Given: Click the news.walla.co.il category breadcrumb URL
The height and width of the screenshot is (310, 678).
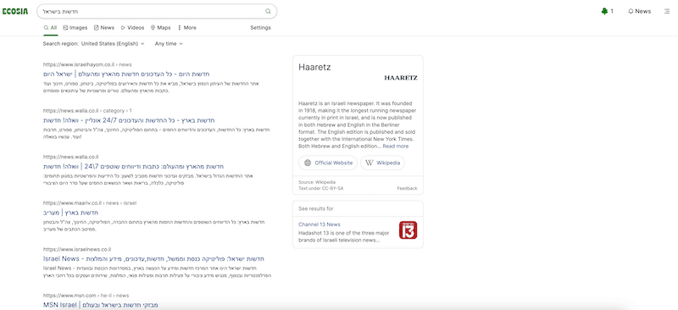Looking at the screenshot, I should click(x=87, y=111).
